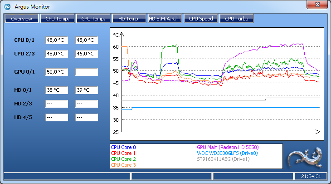Viewport: 331px width, 184px height.
Task: Open the CPU Turbo tab
Action: [237, 19]
